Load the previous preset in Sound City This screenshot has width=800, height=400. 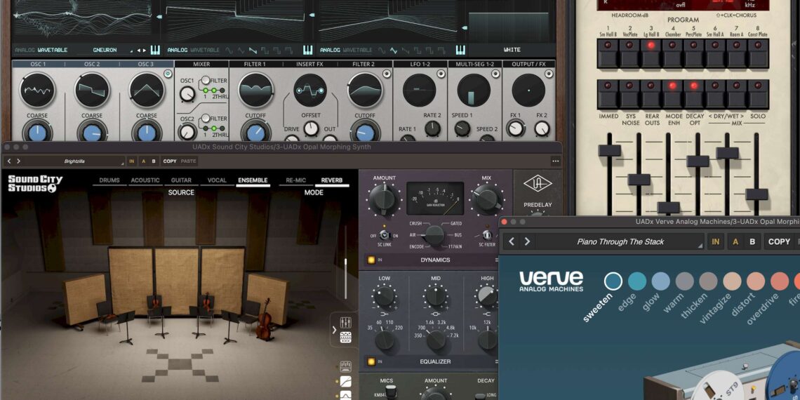(x=8, y=161)
